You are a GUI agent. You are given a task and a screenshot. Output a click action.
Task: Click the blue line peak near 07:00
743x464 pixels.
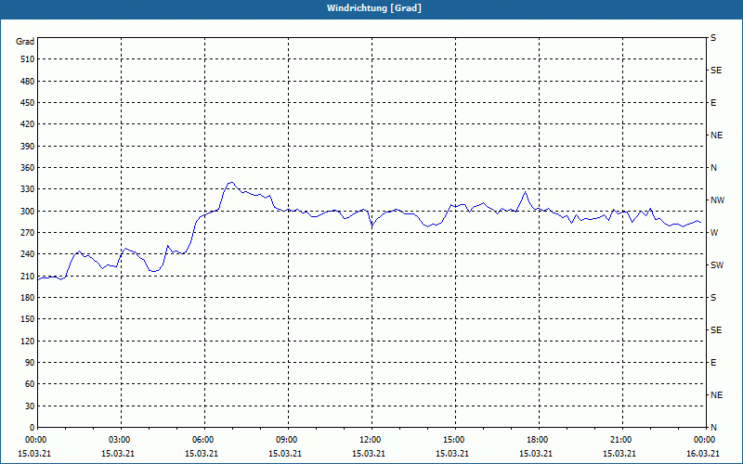pos(231,182)
